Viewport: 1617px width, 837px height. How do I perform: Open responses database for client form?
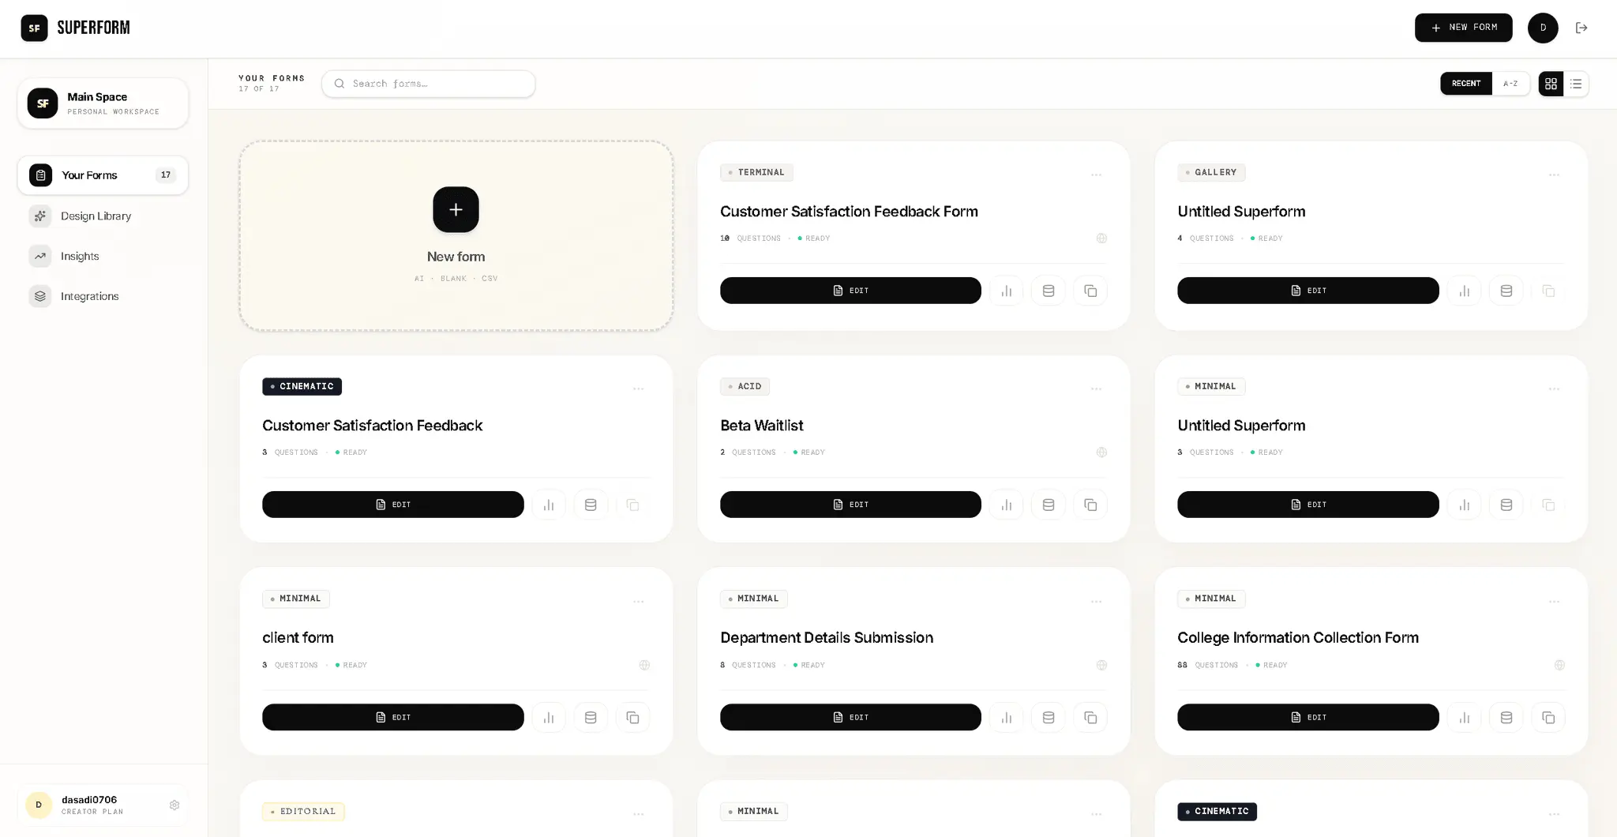pos(591,717)
